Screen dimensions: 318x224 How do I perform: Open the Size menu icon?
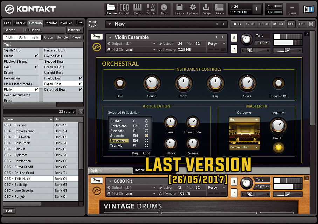point(219,9)
